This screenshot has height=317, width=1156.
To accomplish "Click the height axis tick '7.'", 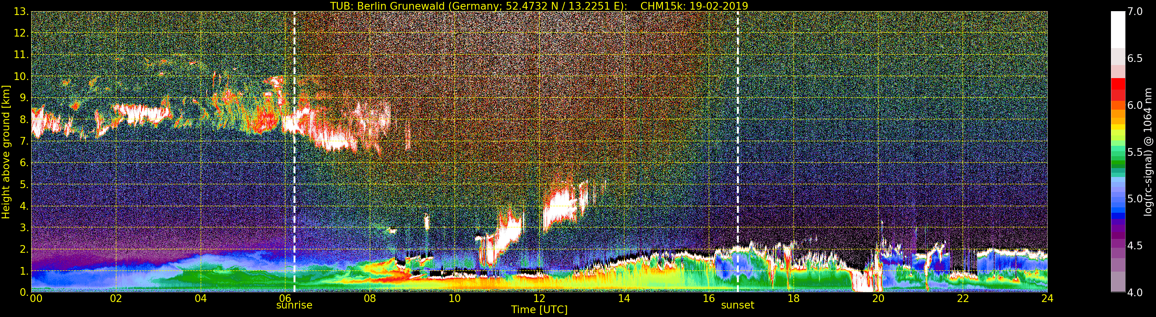I will click(24, 141).
